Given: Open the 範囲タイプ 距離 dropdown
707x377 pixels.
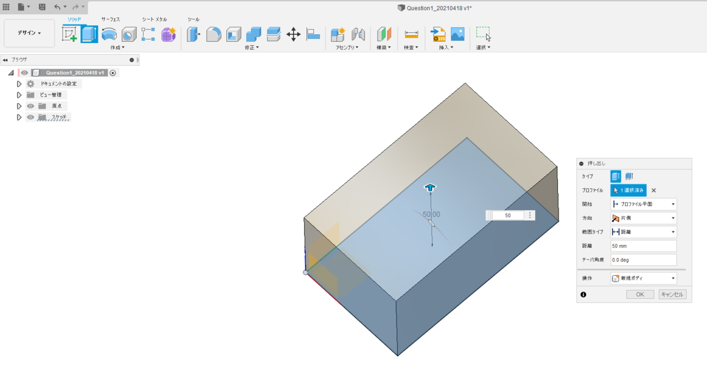Looking at the screenshot, I should tap(643, 232).
